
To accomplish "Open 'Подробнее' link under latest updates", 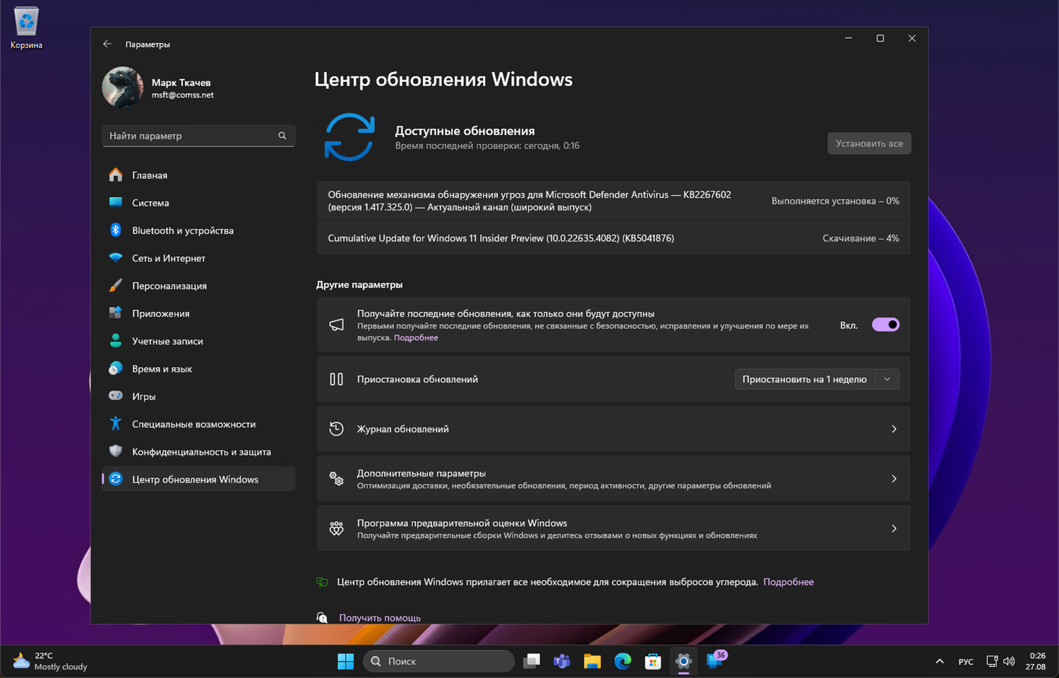I will point(416,338).
